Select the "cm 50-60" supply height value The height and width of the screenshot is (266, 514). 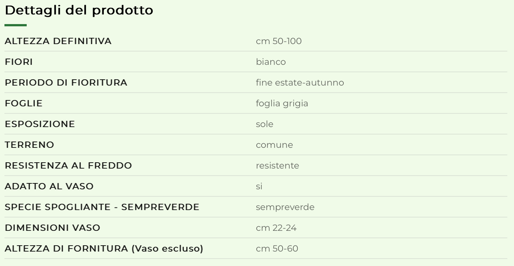click(277, 249)
